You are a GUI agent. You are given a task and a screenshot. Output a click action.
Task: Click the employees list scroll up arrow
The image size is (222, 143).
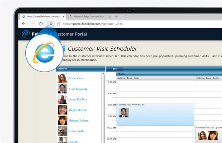(x=103, y=74)
